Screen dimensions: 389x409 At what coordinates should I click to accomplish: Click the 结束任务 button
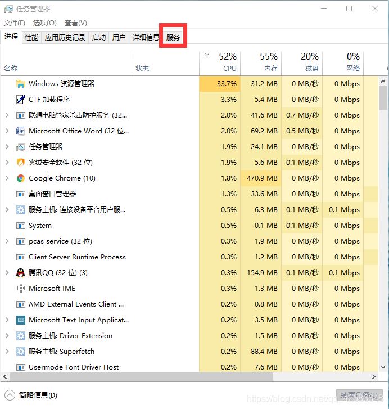359,395
